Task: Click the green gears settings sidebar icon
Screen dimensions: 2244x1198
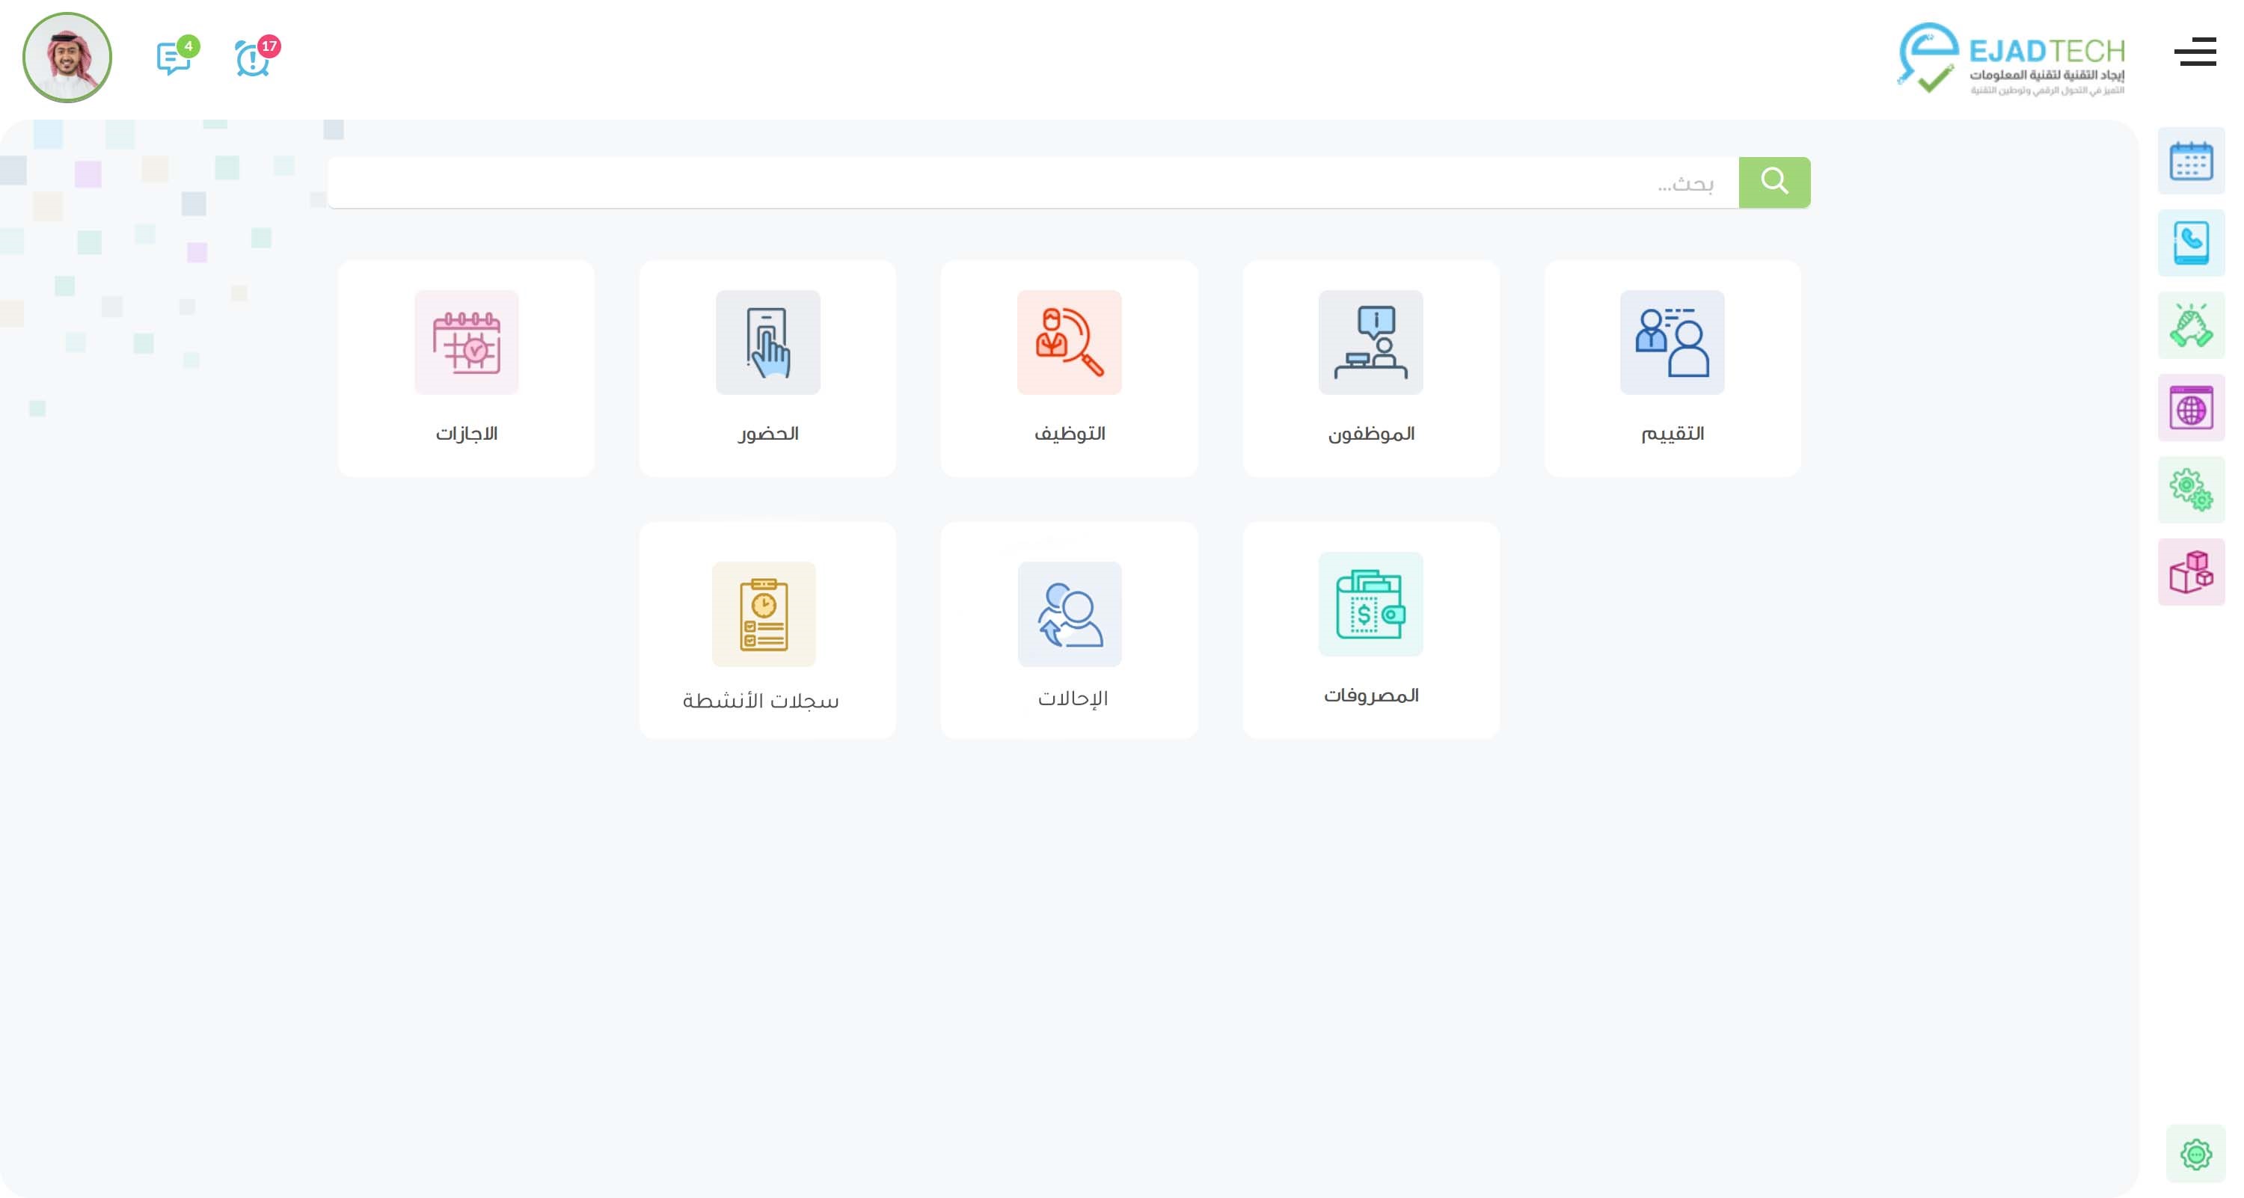Action: (x=2190, y=489)
